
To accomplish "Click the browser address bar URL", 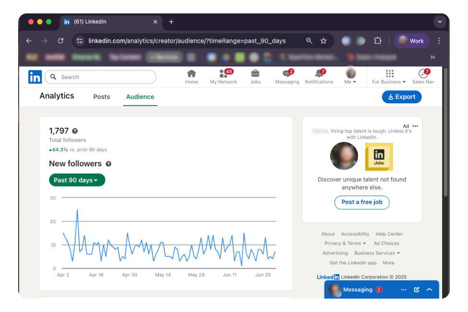I will coord(187,41).
